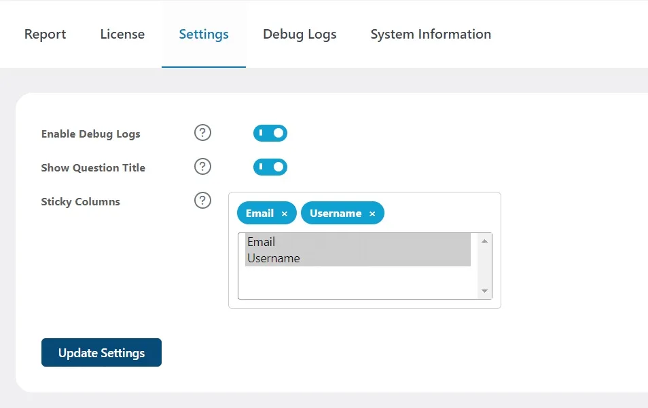Toggle the Enable Debug Logs switch on
The height and width of the screenshot is (408, 648).
270,133
